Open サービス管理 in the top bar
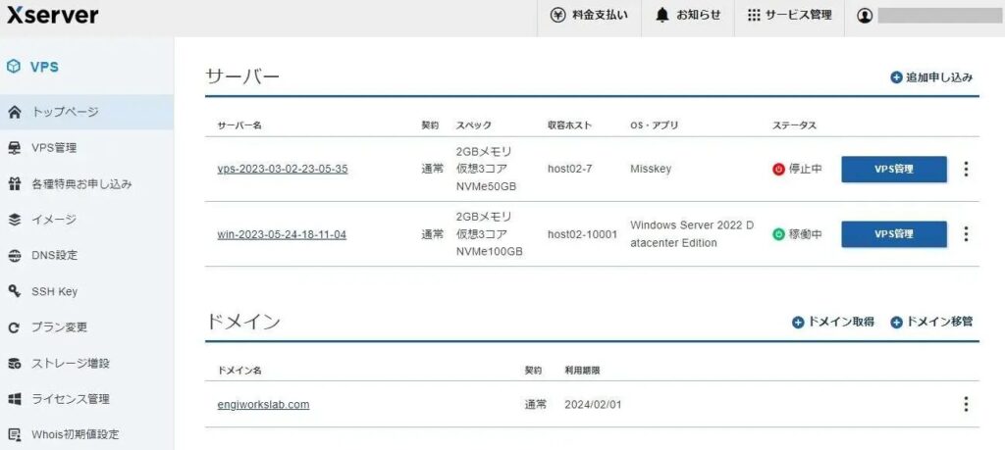1005x450 pixels. tap(790, 16)
